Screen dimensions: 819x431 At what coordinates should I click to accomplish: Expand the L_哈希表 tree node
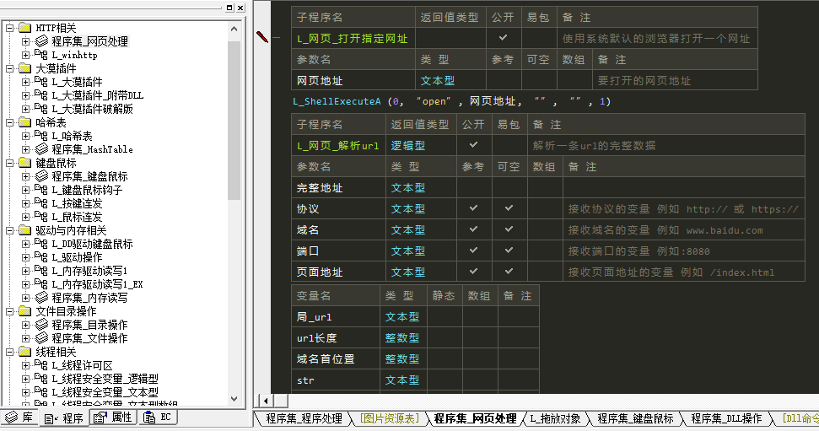click(x=25, y=136)
